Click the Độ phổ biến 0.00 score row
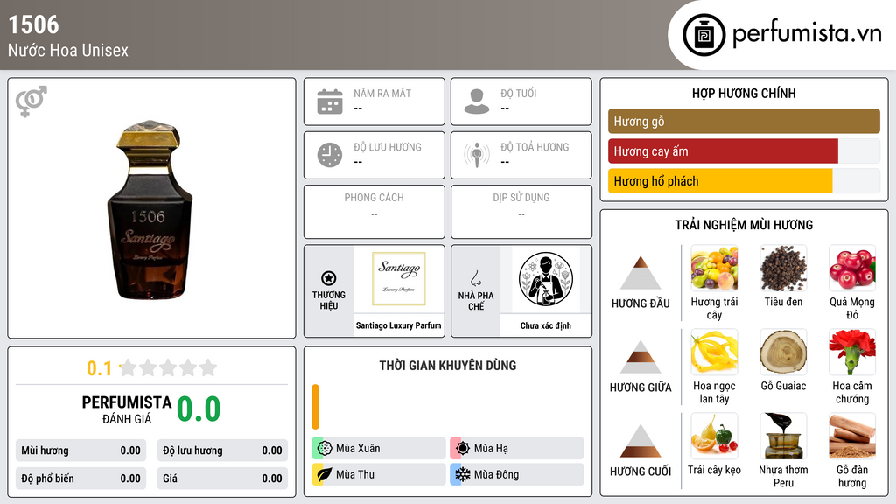 [80, 479]
